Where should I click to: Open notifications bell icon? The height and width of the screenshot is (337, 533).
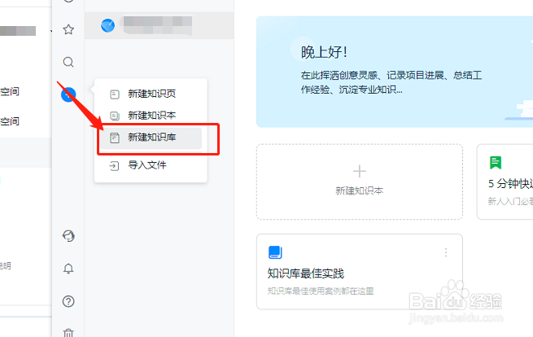point(69,269)
